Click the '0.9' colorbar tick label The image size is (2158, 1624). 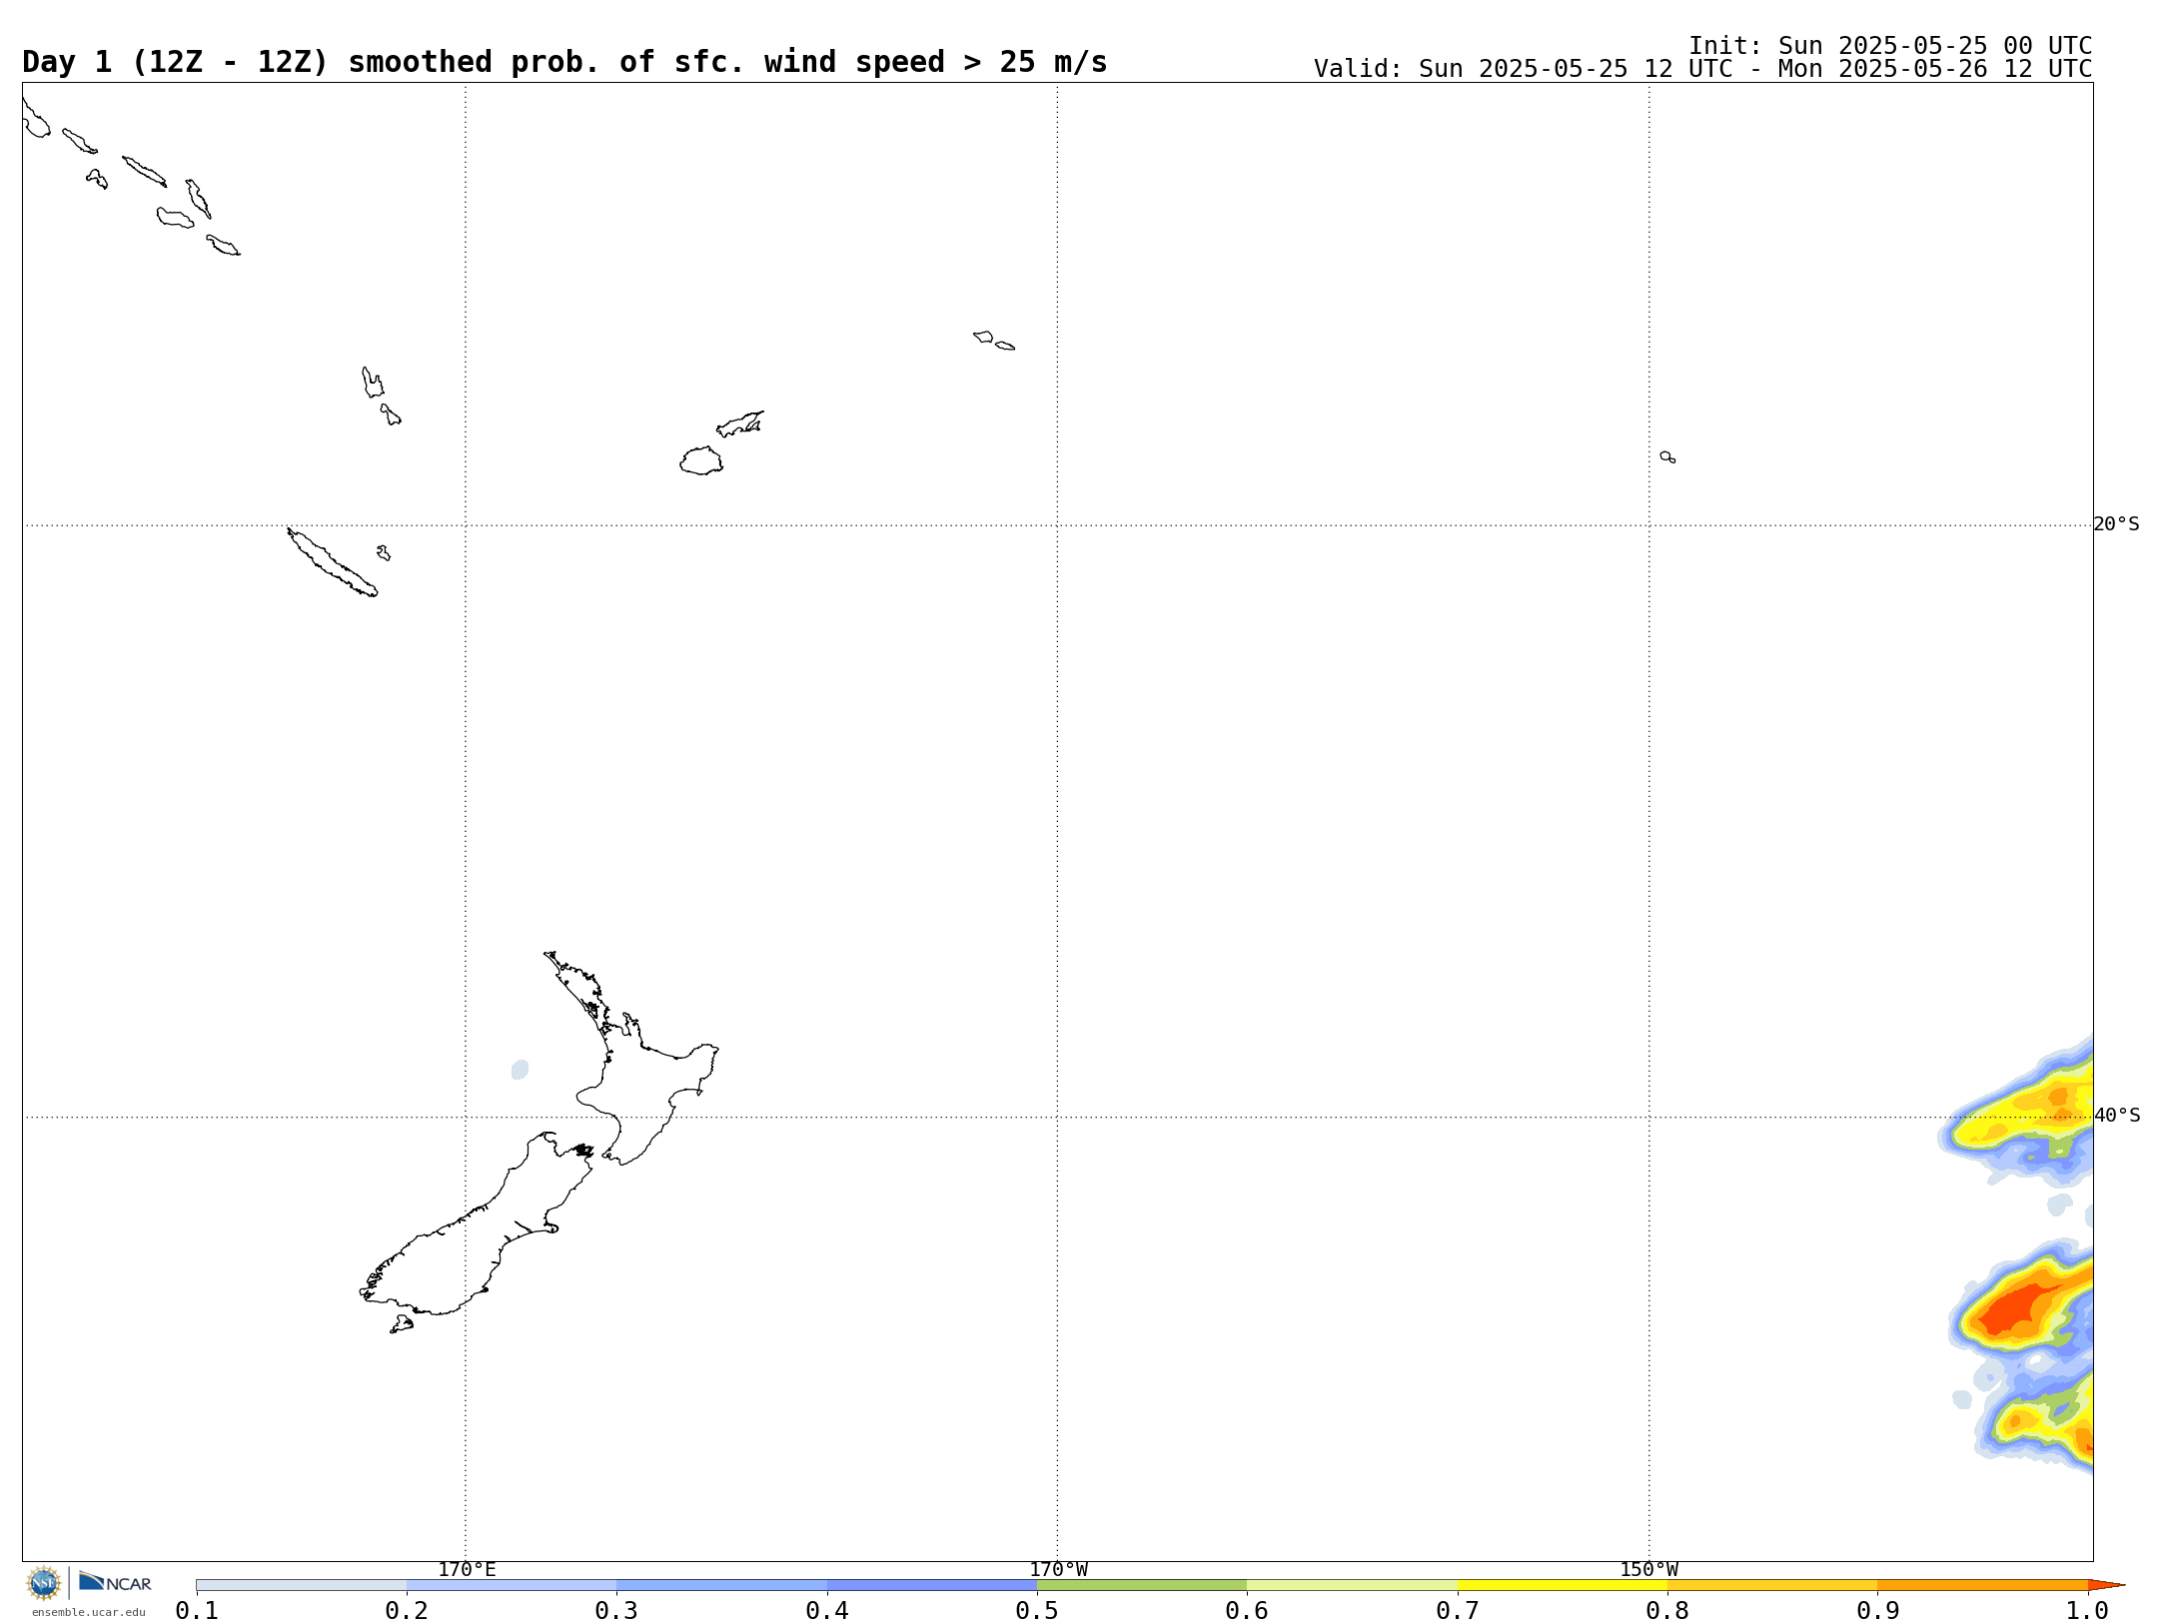tap(1877, 1610)
